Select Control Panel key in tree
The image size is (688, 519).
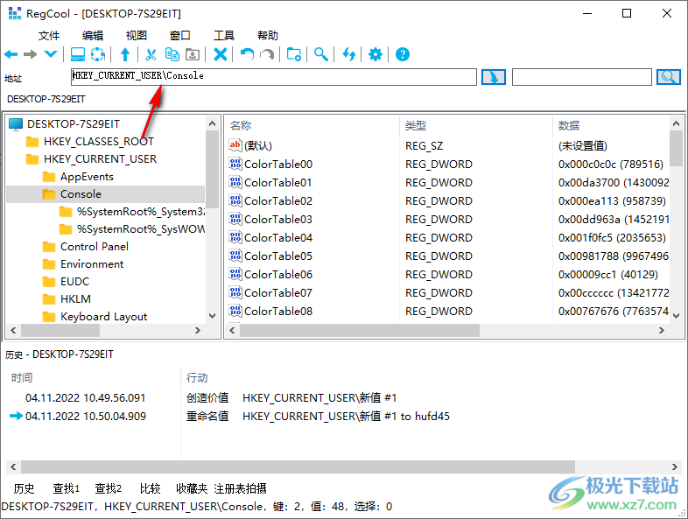coord(95,247)
